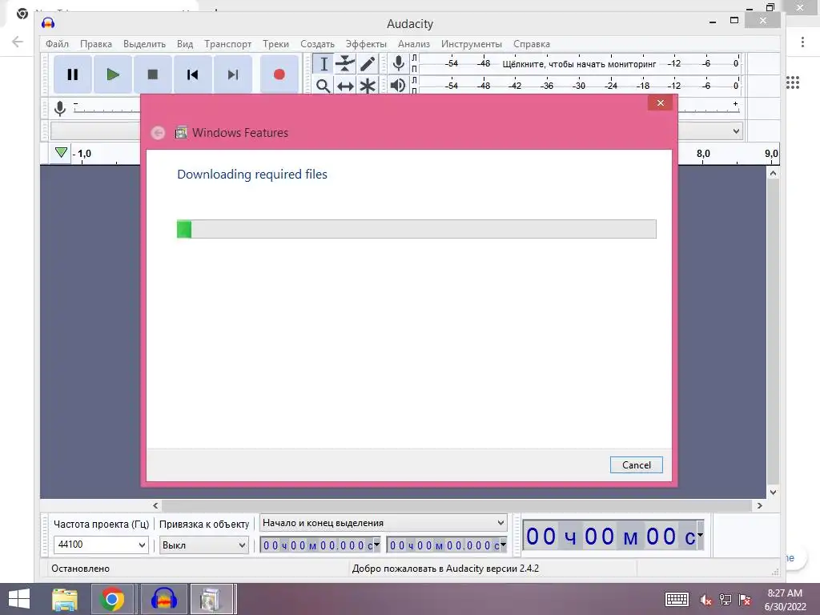Screen dimensions: 820x615
Task: Click the Windows Features dialog title icon
Action: [x=181, y=133]
